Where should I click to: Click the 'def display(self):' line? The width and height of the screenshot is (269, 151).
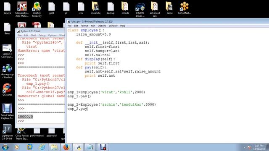(95, 59)
